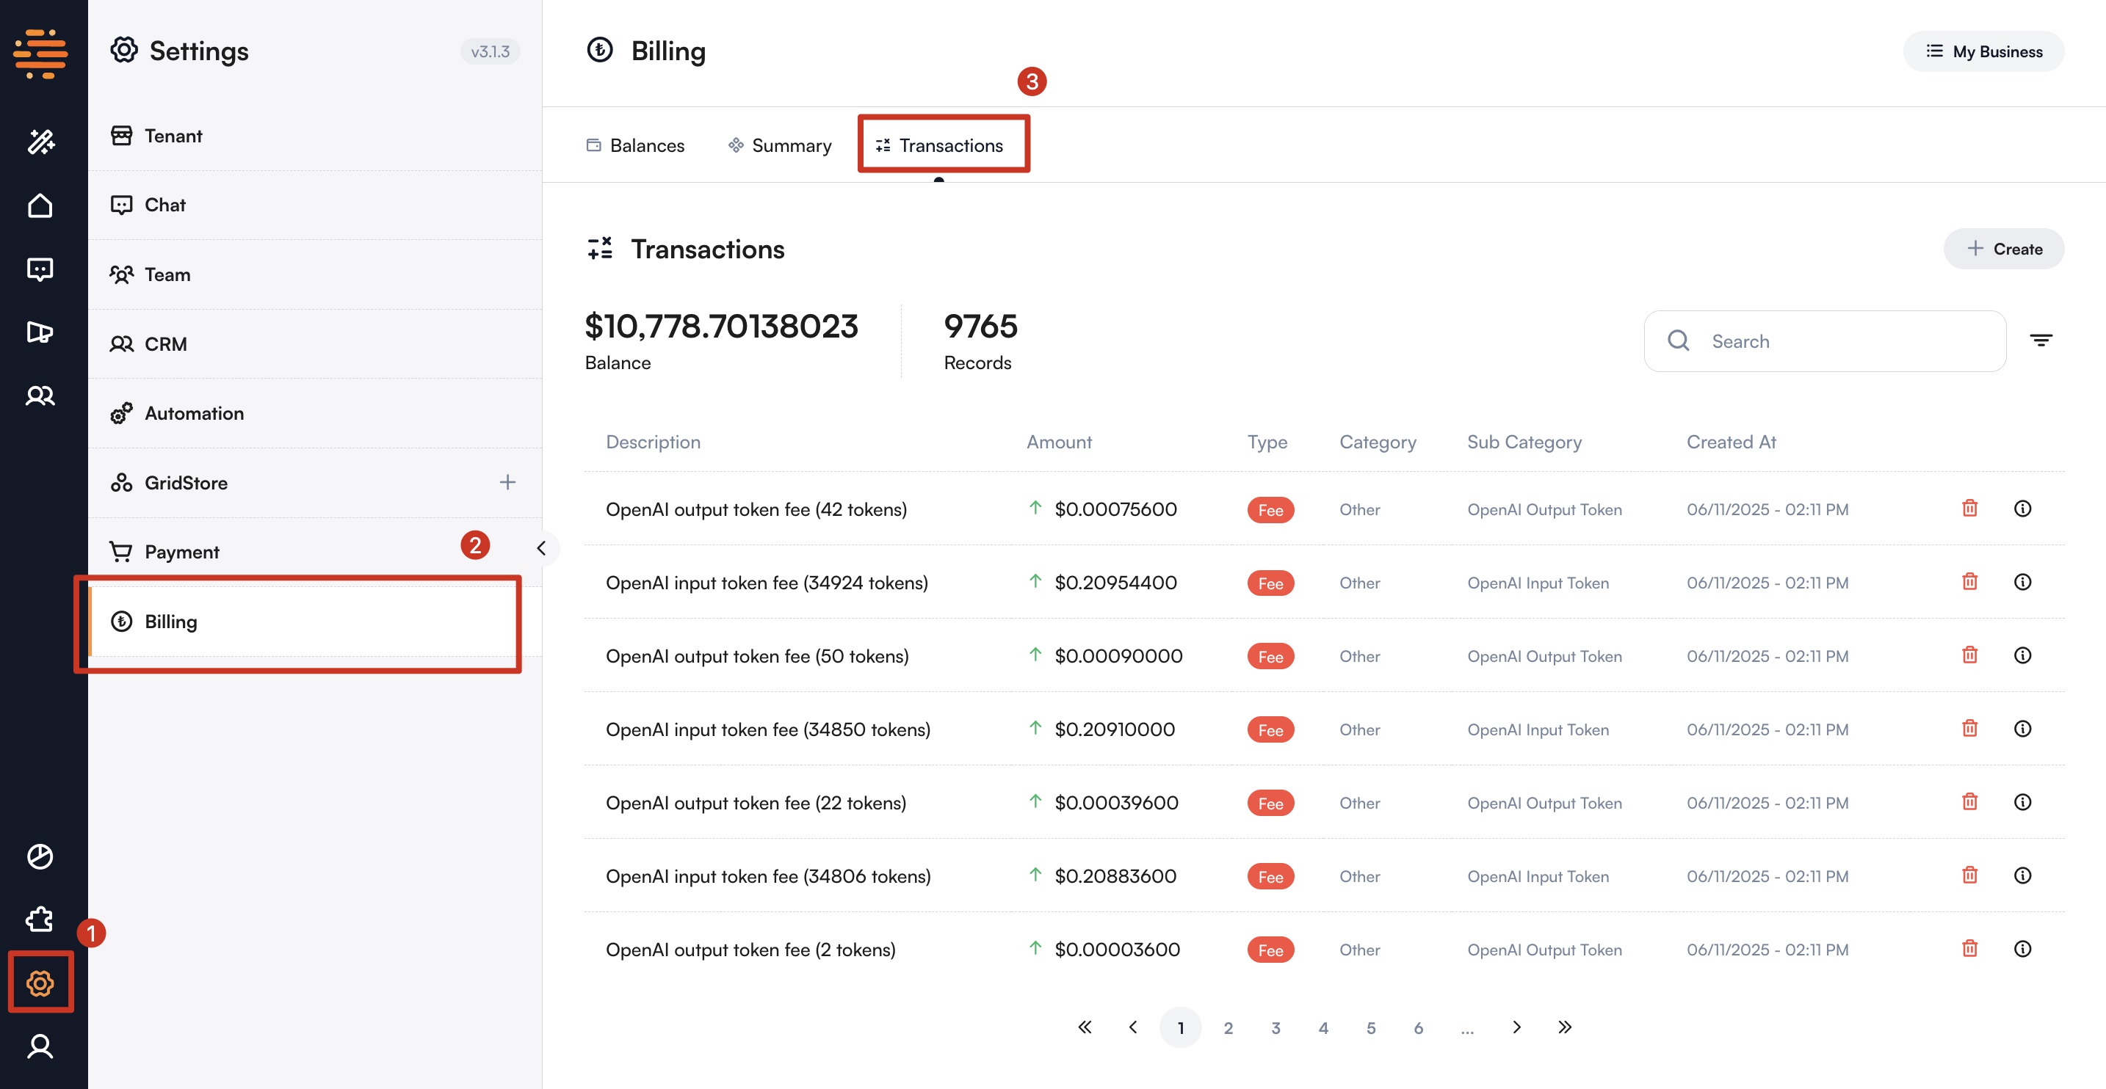Screen dimensions: 2106x1089
Task: Open the magic wand icon in left rail
Action: point(40,142)
